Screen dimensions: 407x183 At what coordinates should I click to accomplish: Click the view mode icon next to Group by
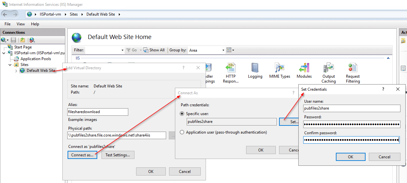click(229, 50)
